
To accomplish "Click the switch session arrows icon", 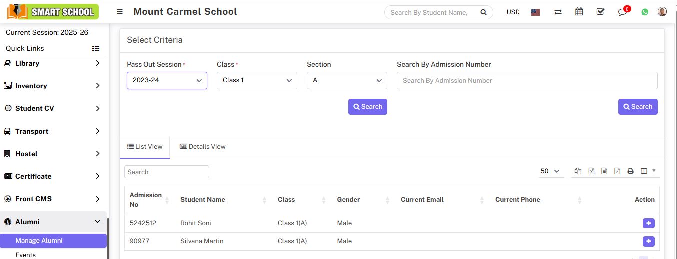I will point(558,12).
